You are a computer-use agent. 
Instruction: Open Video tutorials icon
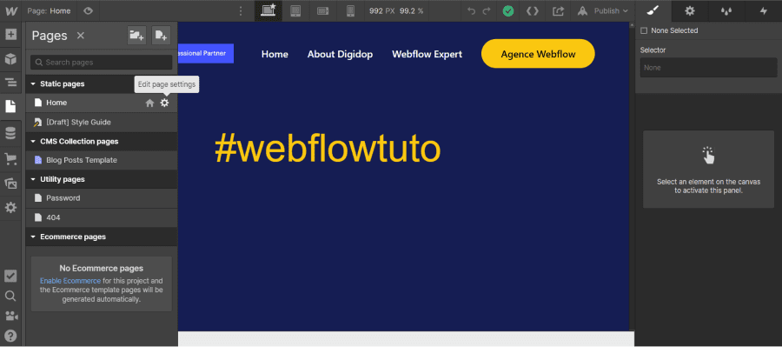(x=10, y=316)
